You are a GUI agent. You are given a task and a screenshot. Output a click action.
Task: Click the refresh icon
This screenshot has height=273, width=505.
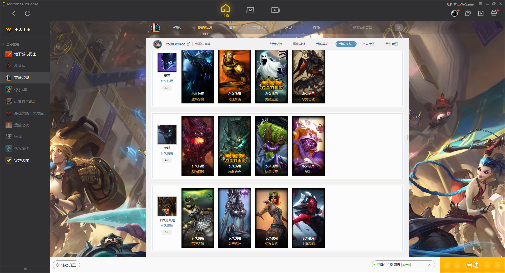point(28,13)
